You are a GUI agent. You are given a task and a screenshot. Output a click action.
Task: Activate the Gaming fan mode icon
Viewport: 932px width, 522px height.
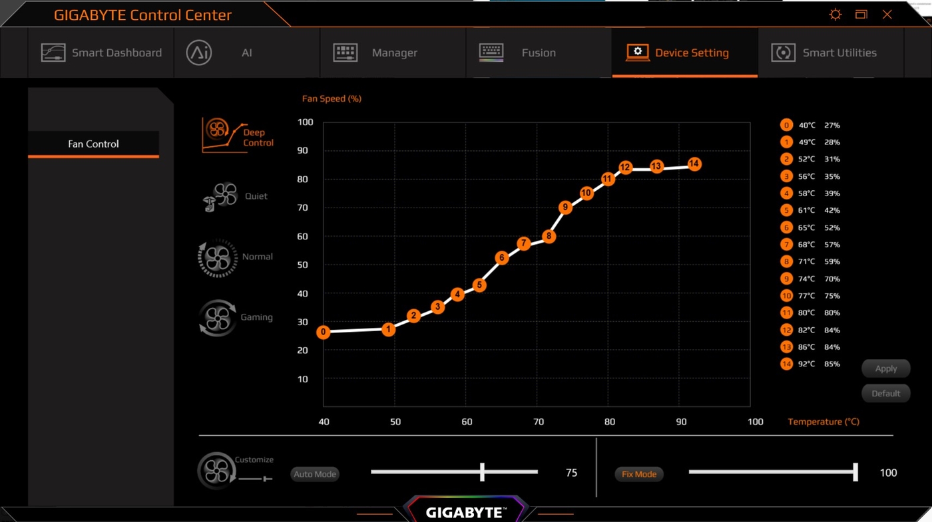[x=218, y=318]
